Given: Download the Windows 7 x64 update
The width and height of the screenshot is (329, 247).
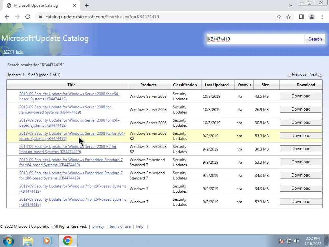Looking at the screenshot, I should coord(301,202).
